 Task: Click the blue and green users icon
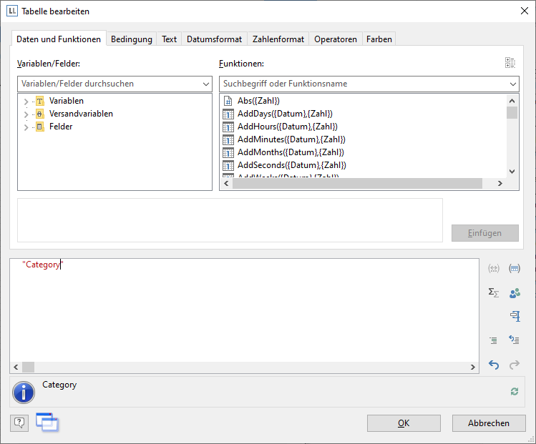point(514,292)
